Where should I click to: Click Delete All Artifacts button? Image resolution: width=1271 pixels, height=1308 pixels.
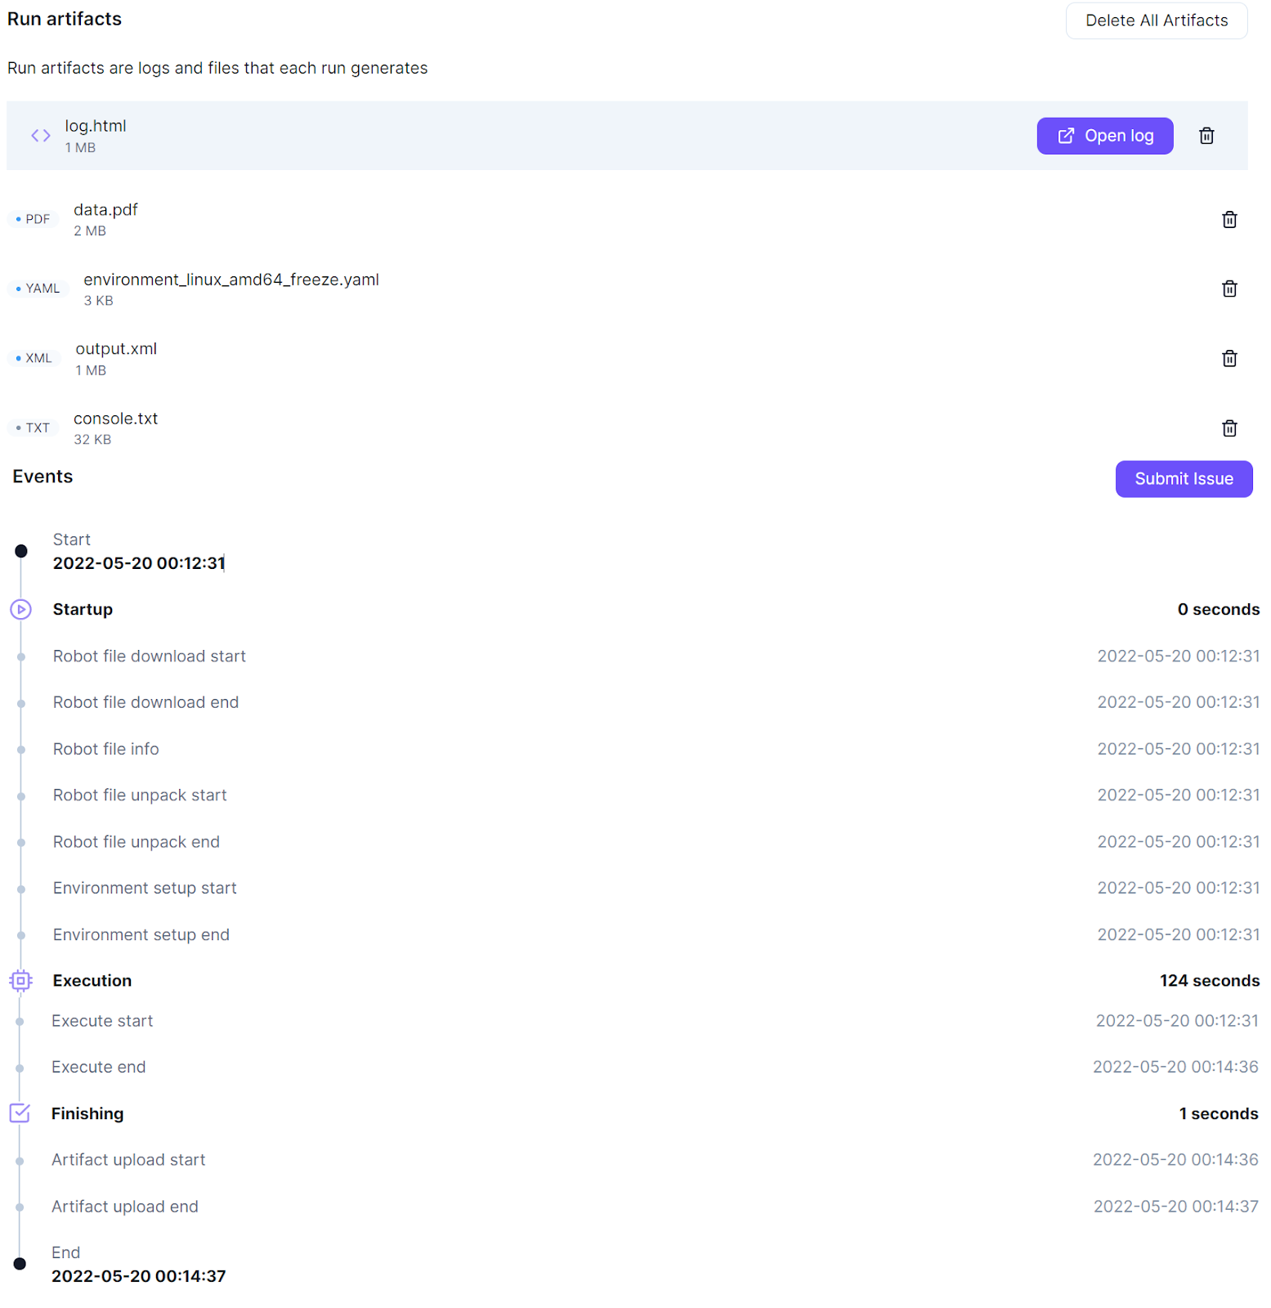[1156, 20]
